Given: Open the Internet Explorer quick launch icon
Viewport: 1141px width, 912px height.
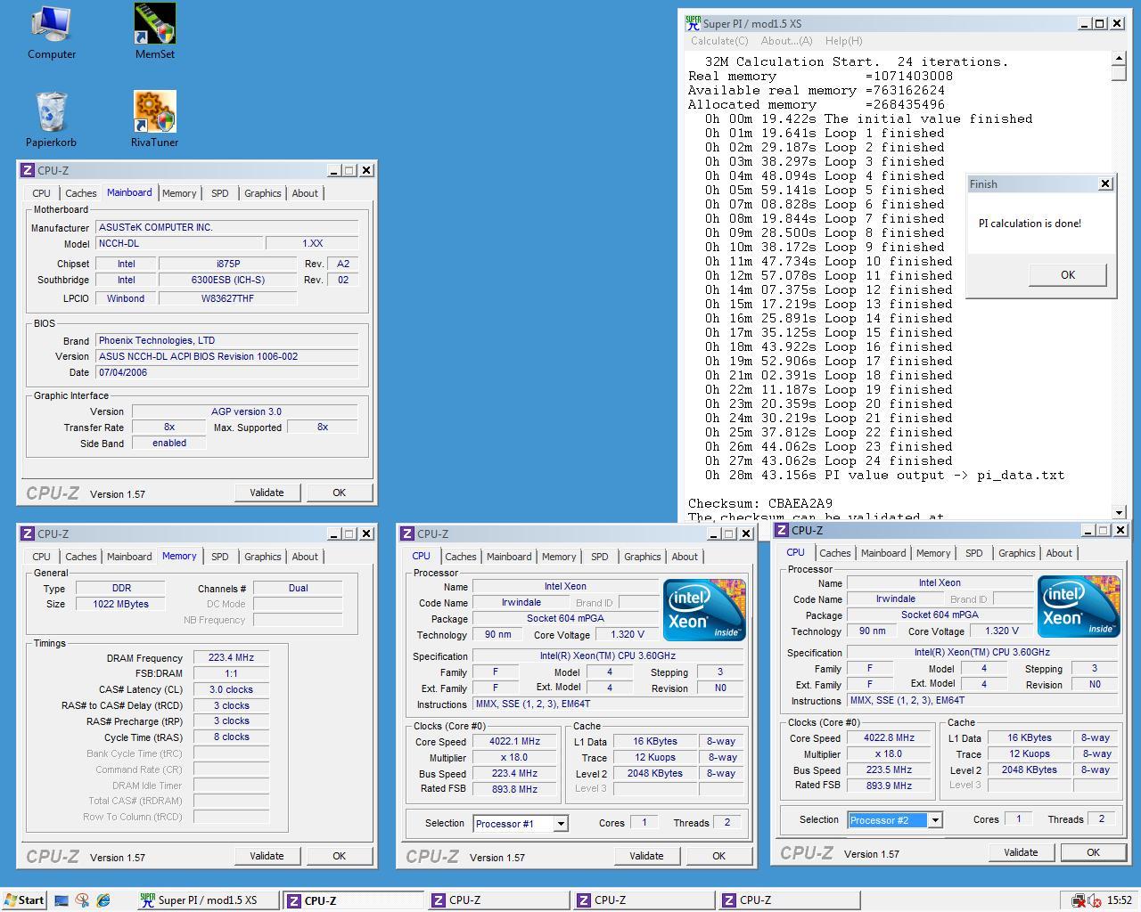Looking at the screenshot, I should click(103, 900).
